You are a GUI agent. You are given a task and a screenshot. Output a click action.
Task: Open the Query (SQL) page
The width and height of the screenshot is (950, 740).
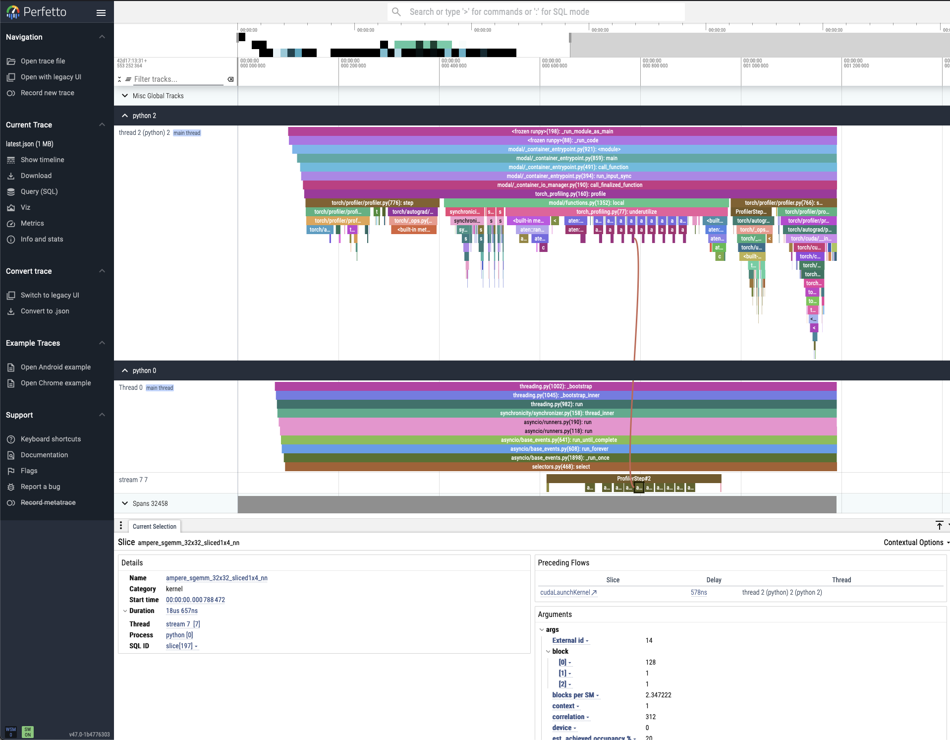39,191
